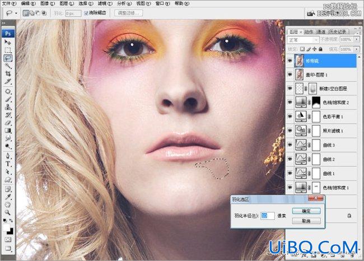
Task: Select the Brush tool
Action: (8, 99)
